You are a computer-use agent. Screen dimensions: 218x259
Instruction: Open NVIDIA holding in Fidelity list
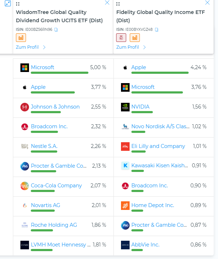(140, 106)
